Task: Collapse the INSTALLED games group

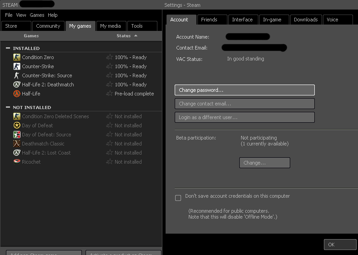Action: (x=8, y=48)
